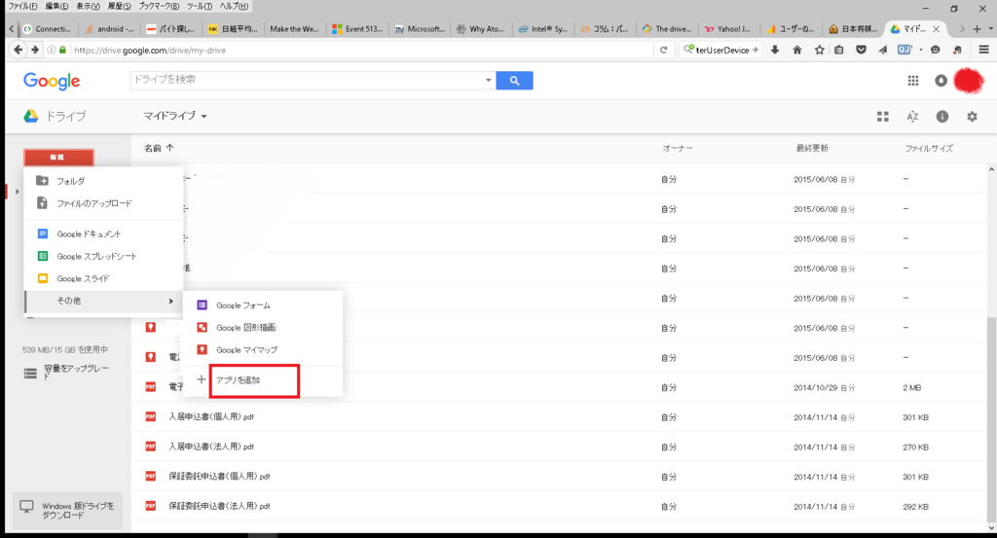Open the ツール menu
This screenshot has height=538, width=997.
[x=199, y=6]
